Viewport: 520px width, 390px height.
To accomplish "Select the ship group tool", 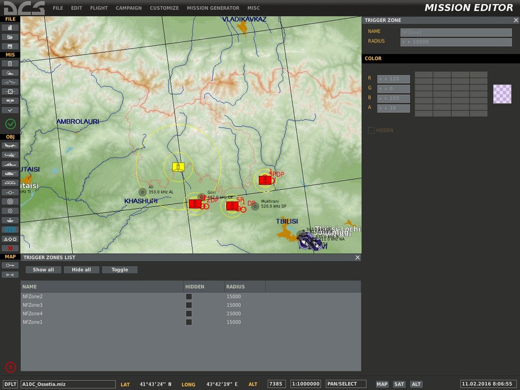I will [x=10, y=164].
